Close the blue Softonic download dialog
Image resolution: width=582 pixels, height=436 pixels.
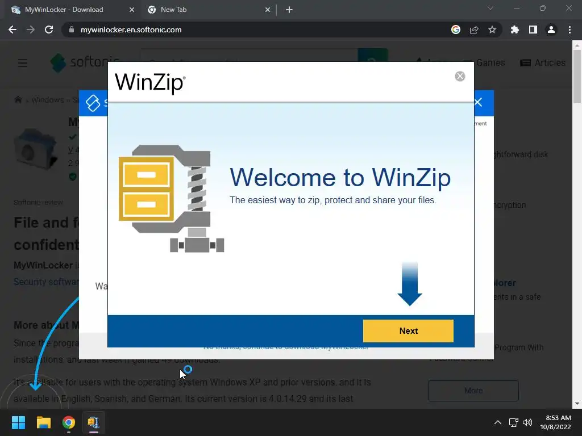pyautogui.click(x=478, y=102)
